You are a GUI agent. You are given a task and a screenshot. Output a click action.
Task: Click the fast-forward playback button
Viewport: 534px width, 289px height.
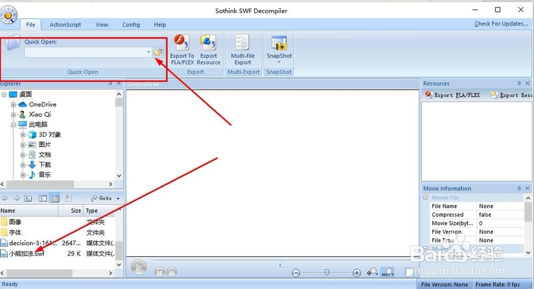click(x=171, y=272)
